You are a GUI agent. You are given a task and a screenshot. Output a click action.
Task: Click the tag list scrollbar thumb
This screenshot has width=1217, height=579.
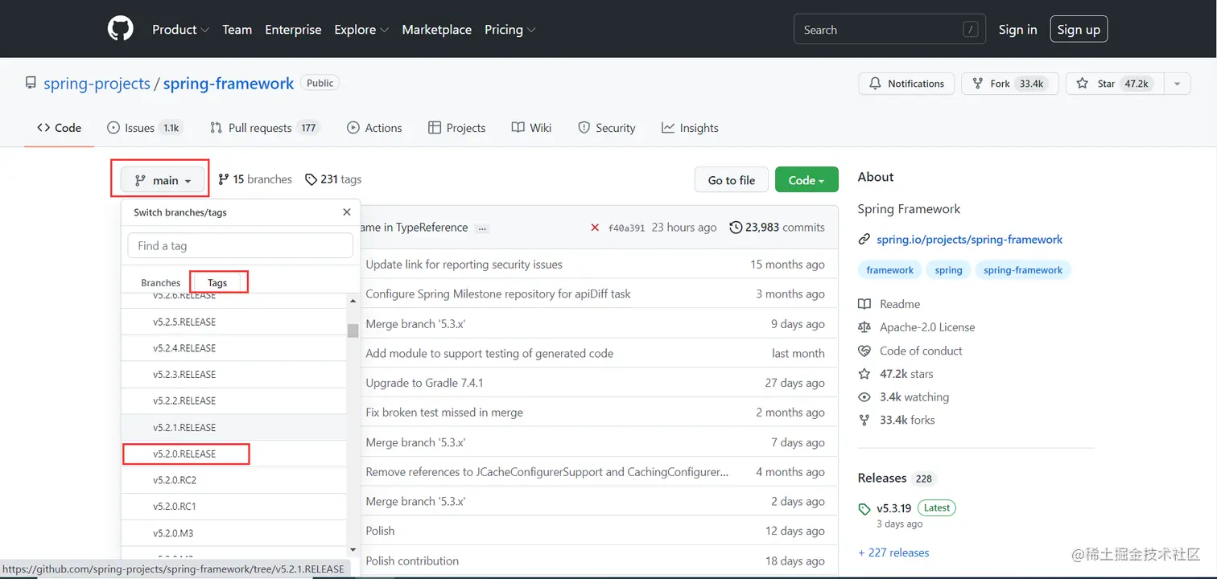[x=353, y=331]
